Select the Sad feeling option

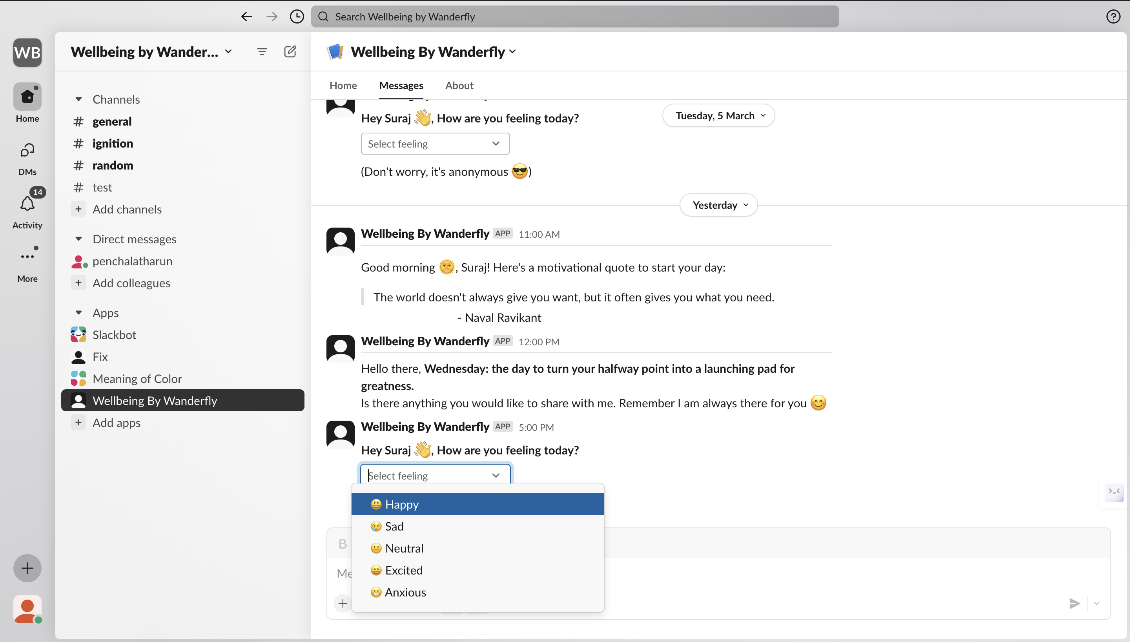click(394, 526)
